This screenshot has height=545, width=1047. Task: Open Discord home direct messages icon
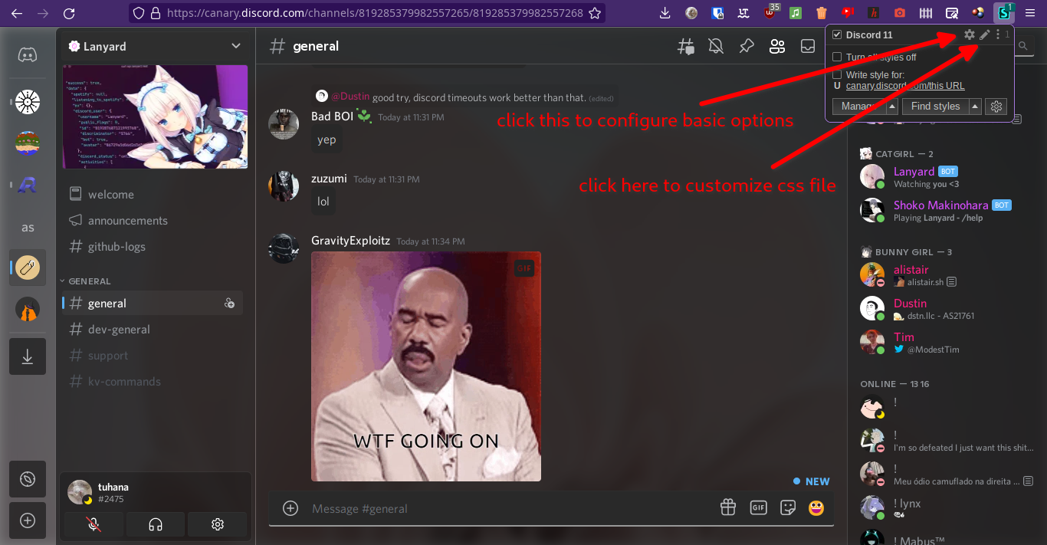pos(28,55)
